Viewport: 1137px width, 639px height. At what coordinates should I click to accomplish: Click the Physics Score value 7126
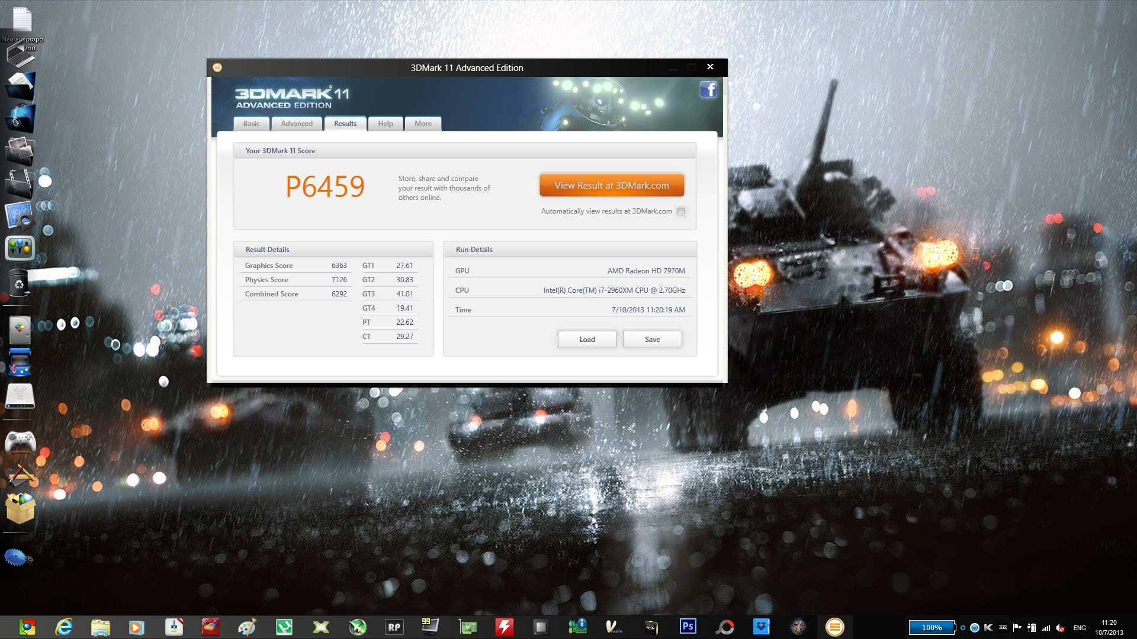coord(339,280)
